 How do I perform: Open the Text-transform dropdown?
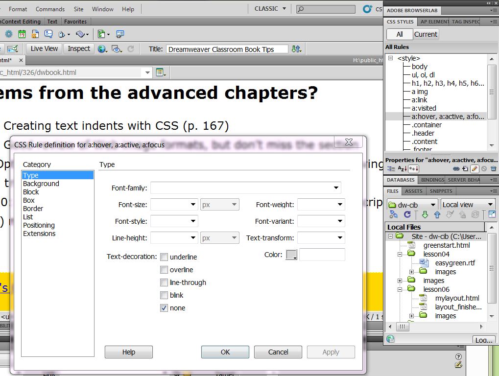[x=340, y=237]
